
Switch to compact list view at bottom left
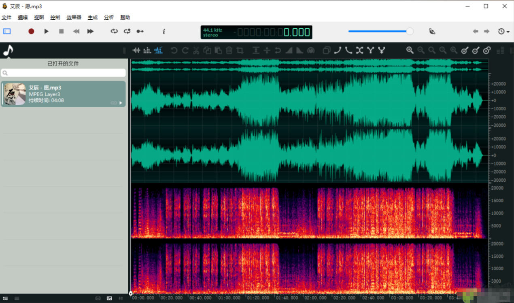click(17, 298)
